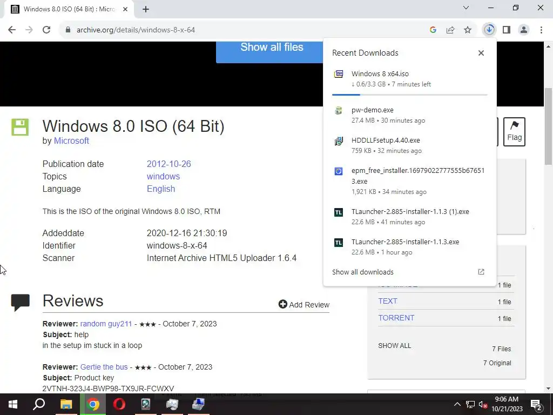Open reviewer random guy211's profile

tap(106, 324)
